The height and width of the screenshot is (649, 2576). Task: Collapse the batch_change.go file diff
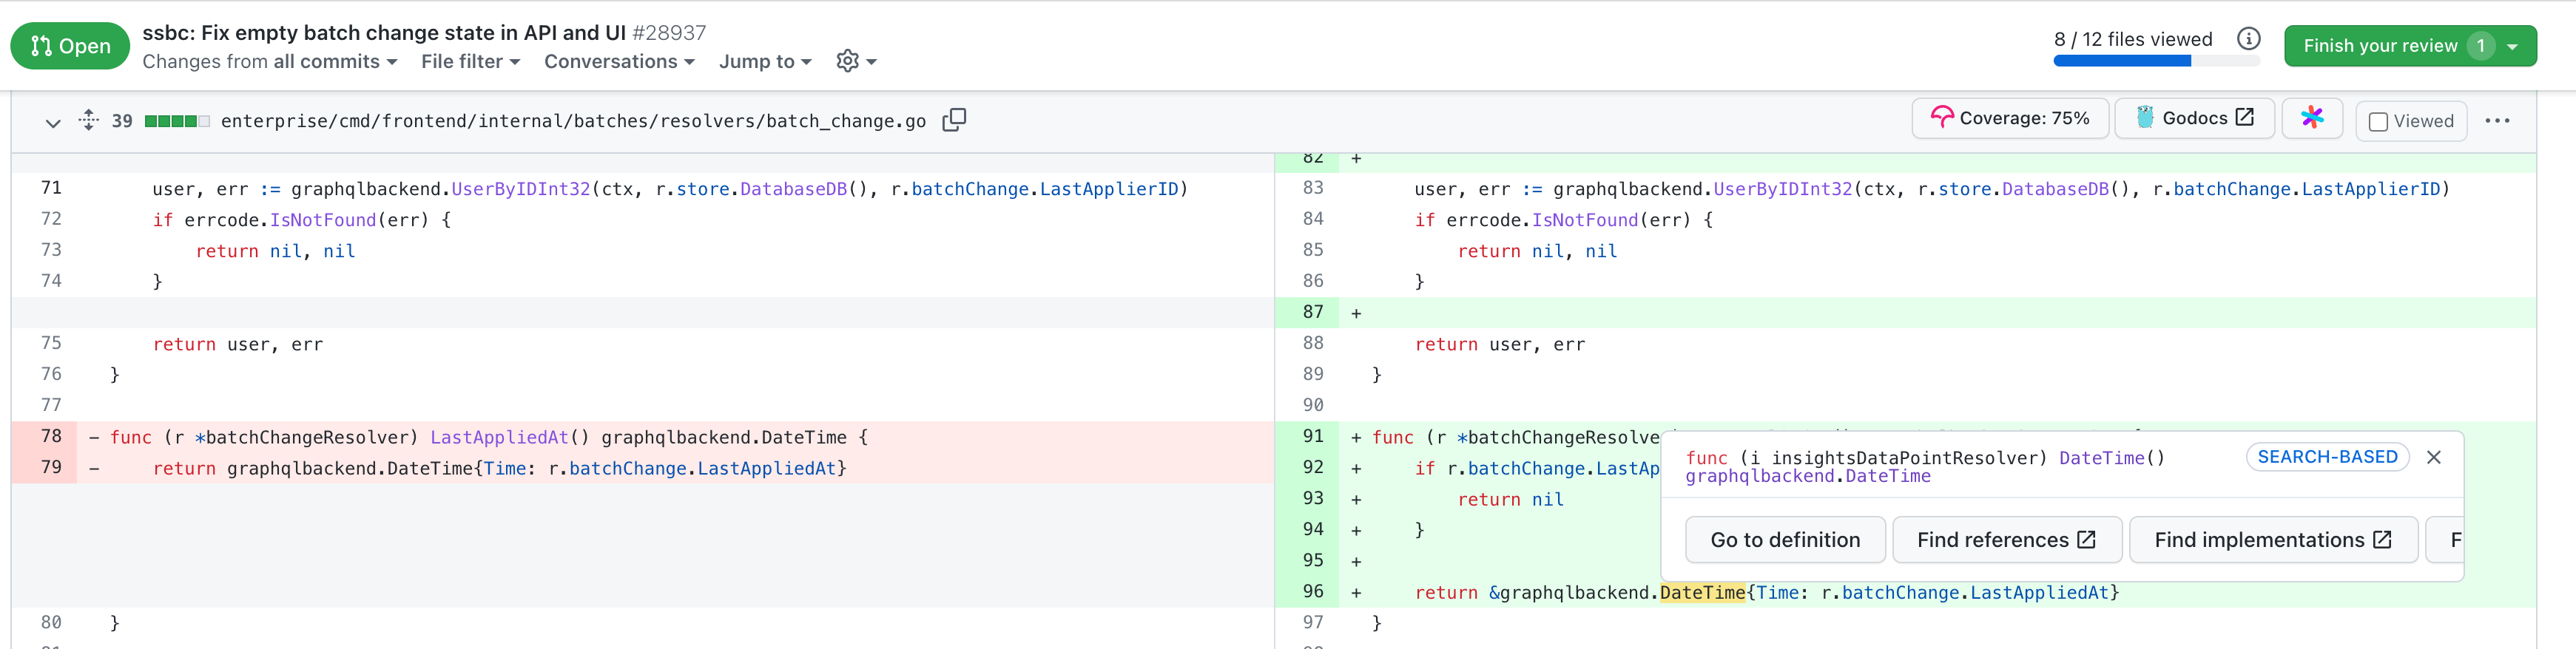tap(53, 122)
